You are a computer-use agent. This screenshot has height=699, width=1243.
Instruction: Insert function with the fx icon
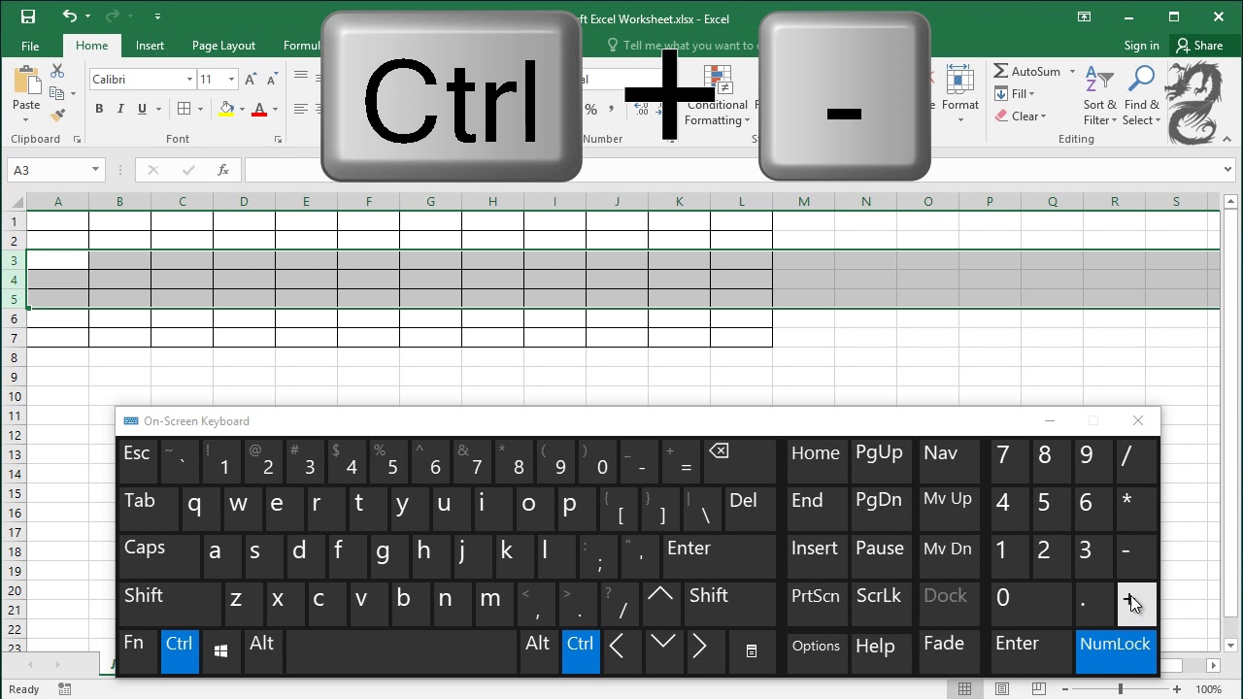(223, 170)
